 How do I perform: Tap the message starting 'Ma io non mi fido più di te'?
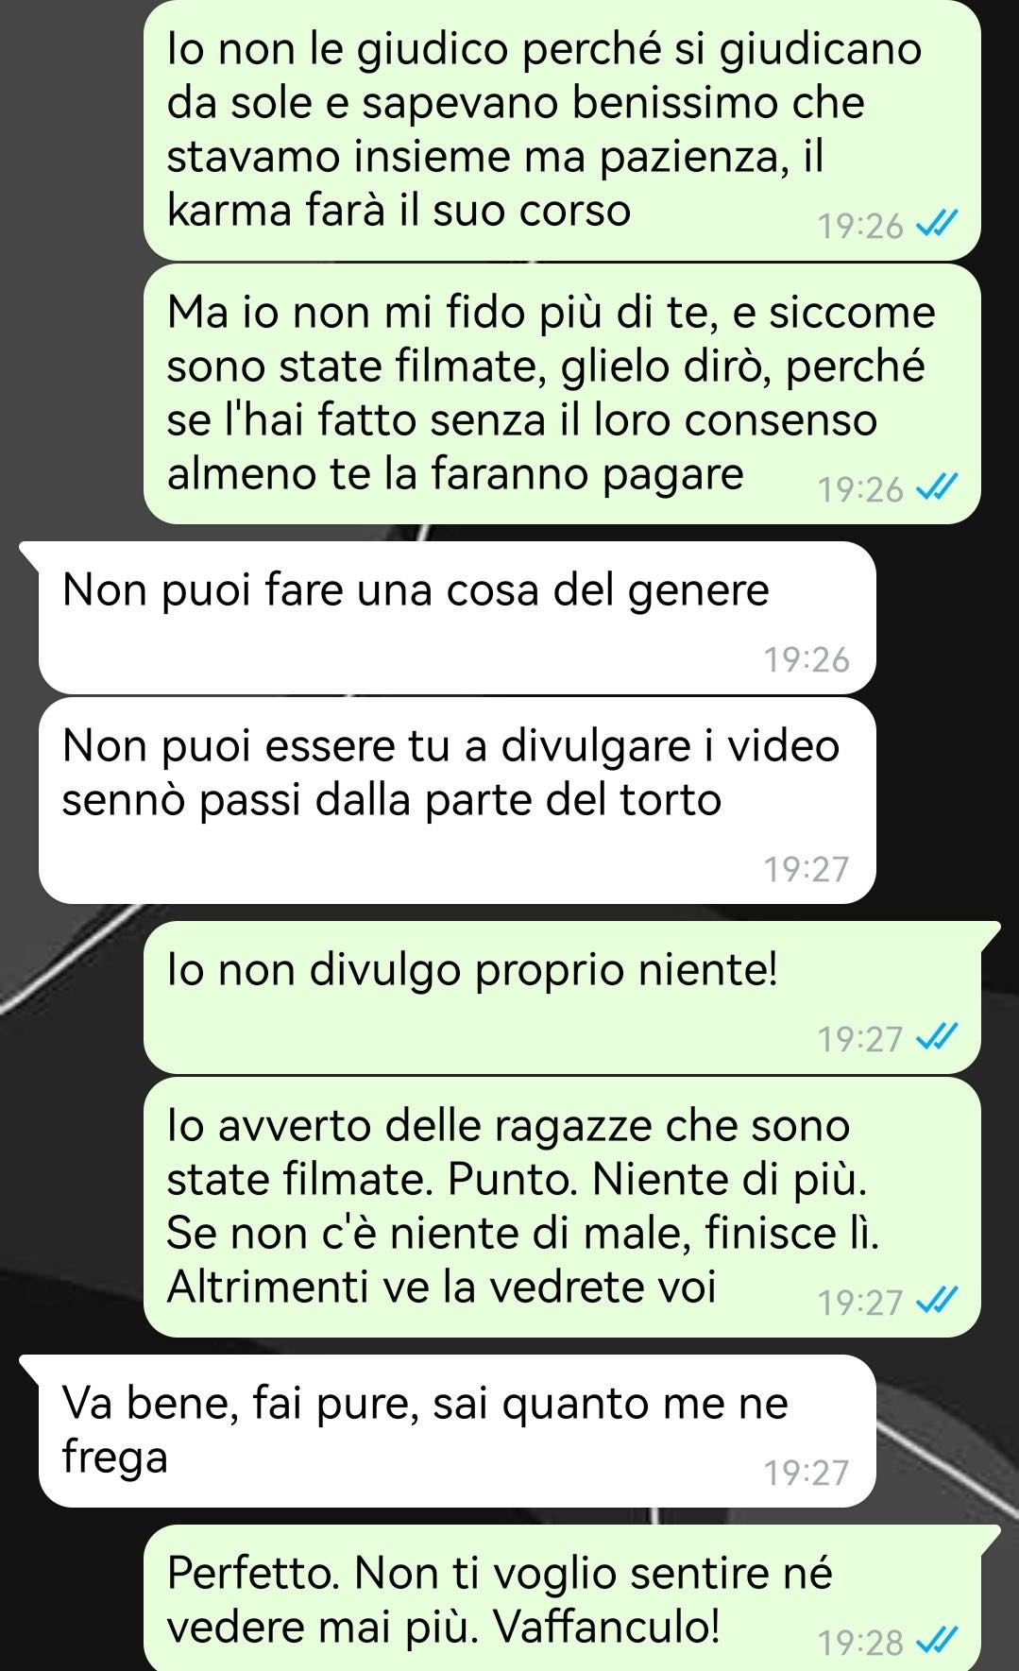(x=563, y=394)
